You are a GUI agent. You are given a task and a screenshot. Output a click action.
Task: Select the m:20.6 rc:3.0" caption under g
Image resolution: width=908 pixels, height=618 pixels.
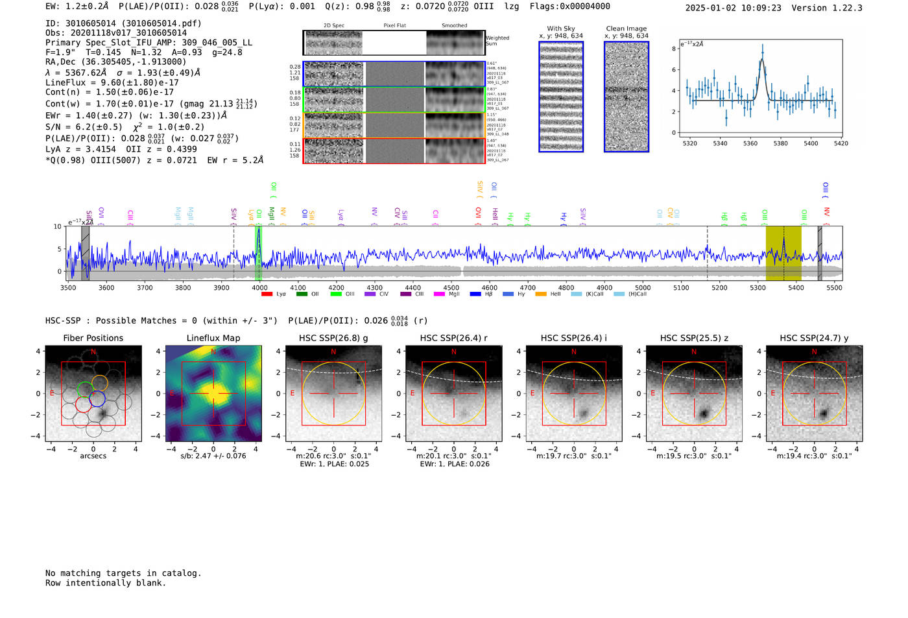click(333, 456)
